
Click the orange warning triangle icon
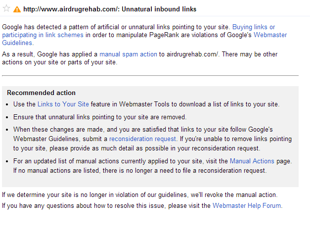pos(17,9)
